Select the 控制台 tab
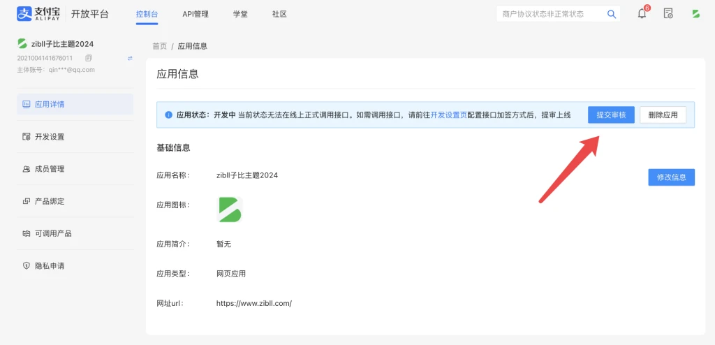This screenshot has width=715, height=345. [147, 14]
